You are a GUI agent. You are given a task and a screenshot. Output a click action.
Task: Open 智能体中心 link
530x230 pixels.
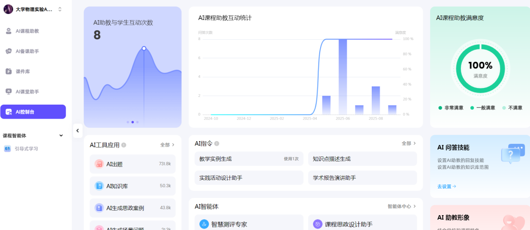click(x=401, y=206)
